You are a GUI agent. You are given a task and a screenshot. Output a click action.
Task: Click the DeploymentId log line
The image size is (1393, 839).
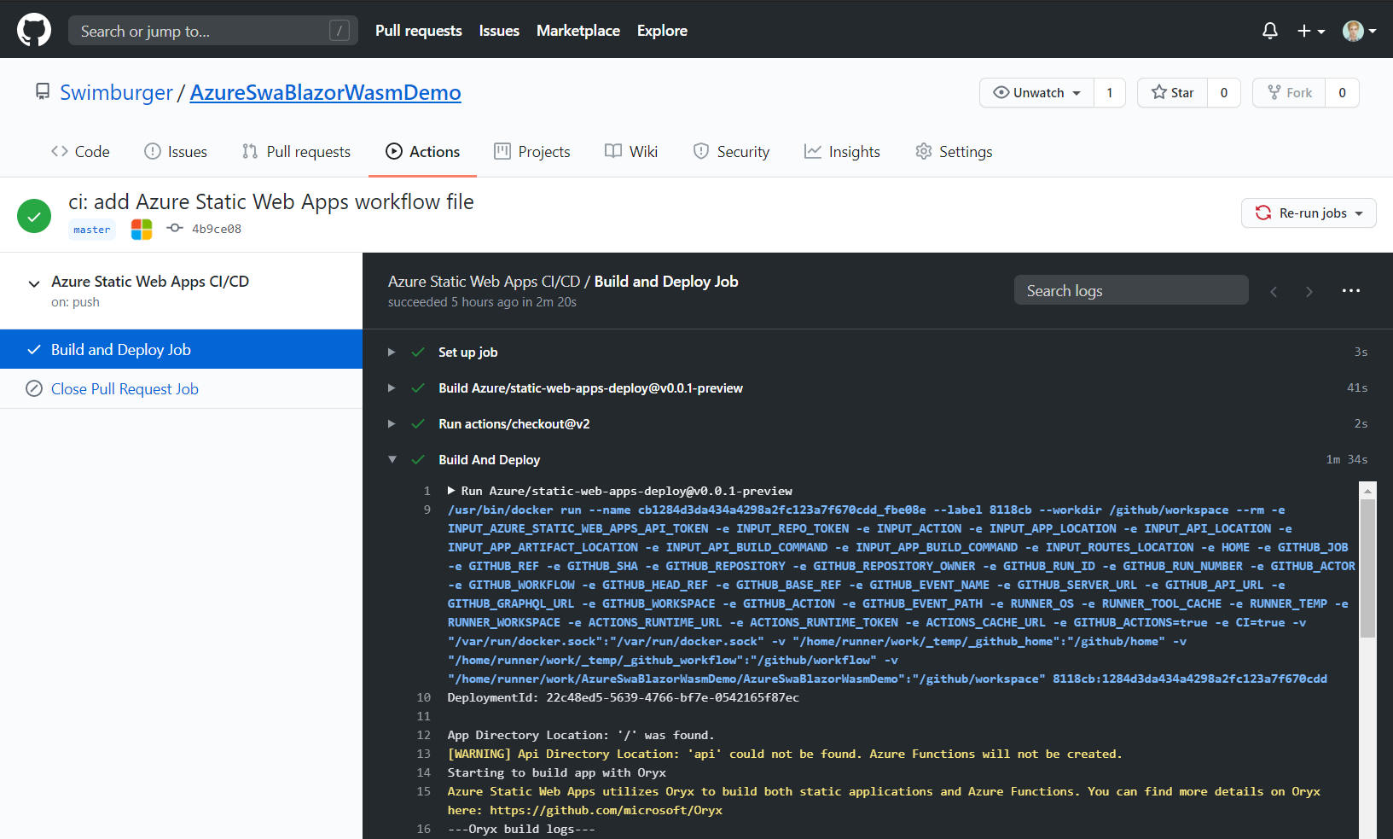pyautogui.click(x=624, y=697)
